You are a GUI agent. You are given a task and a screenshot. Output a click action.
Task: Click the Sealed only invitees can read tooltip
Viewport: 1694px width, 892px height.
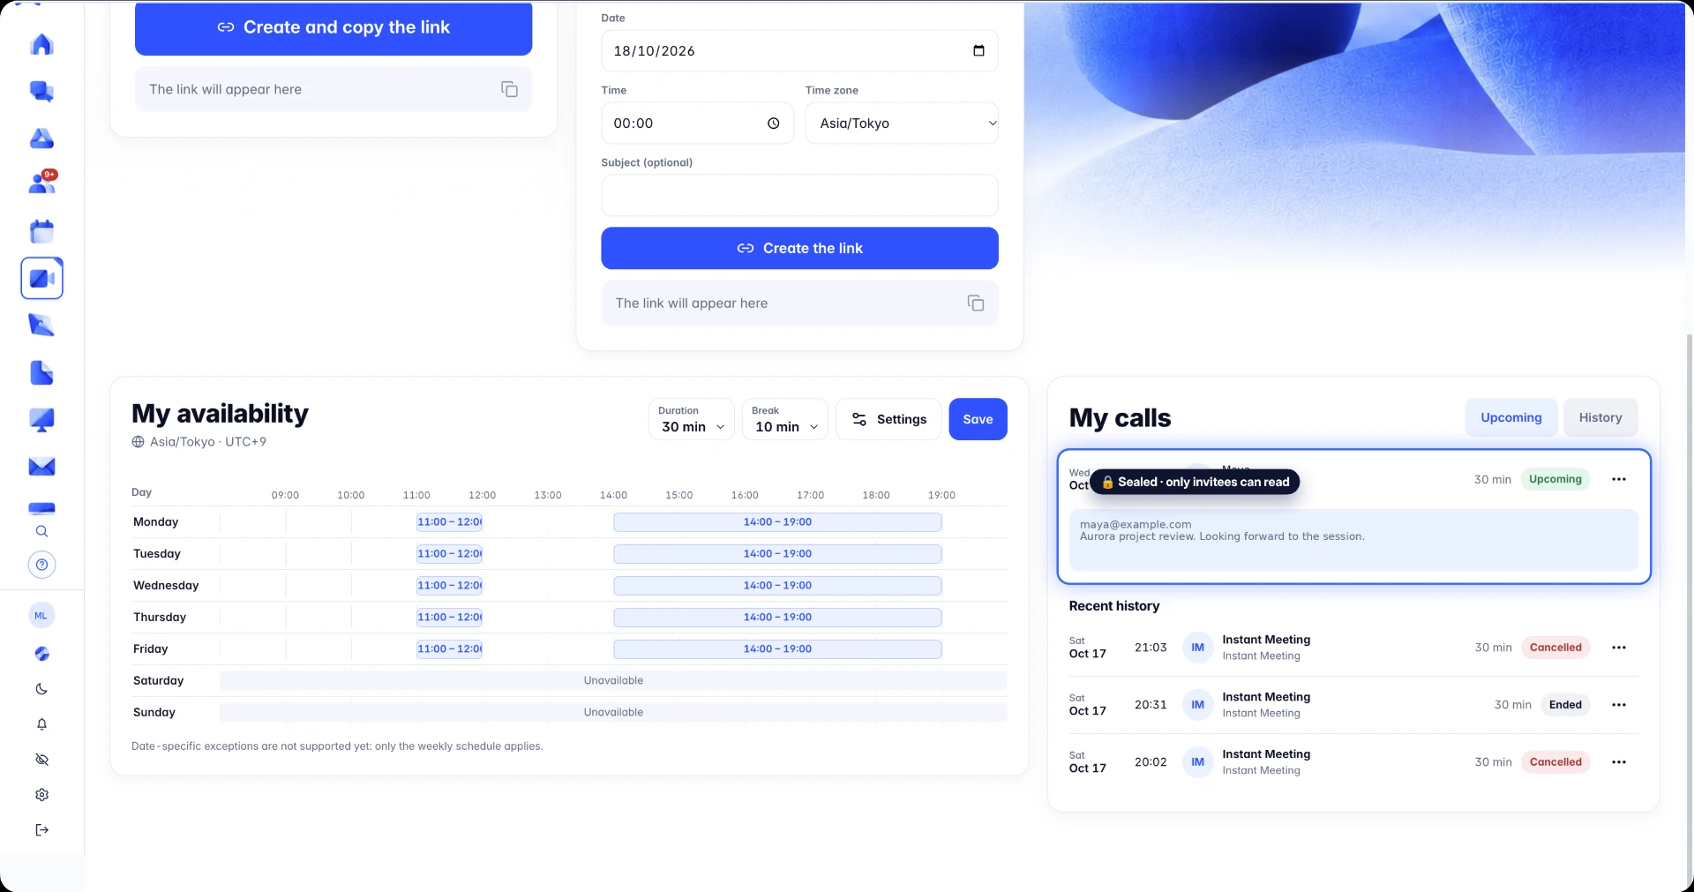point(1195,482)
